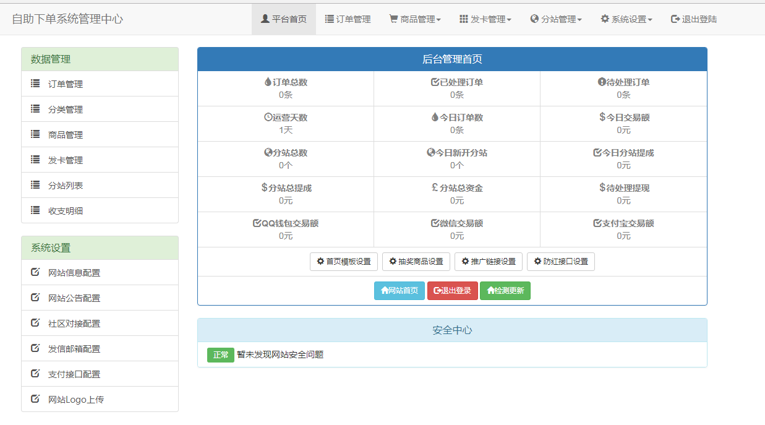The width and height of the screenshot is (765, 425).
Task: Click the list icon next to 分类管理
Action: 35,109
